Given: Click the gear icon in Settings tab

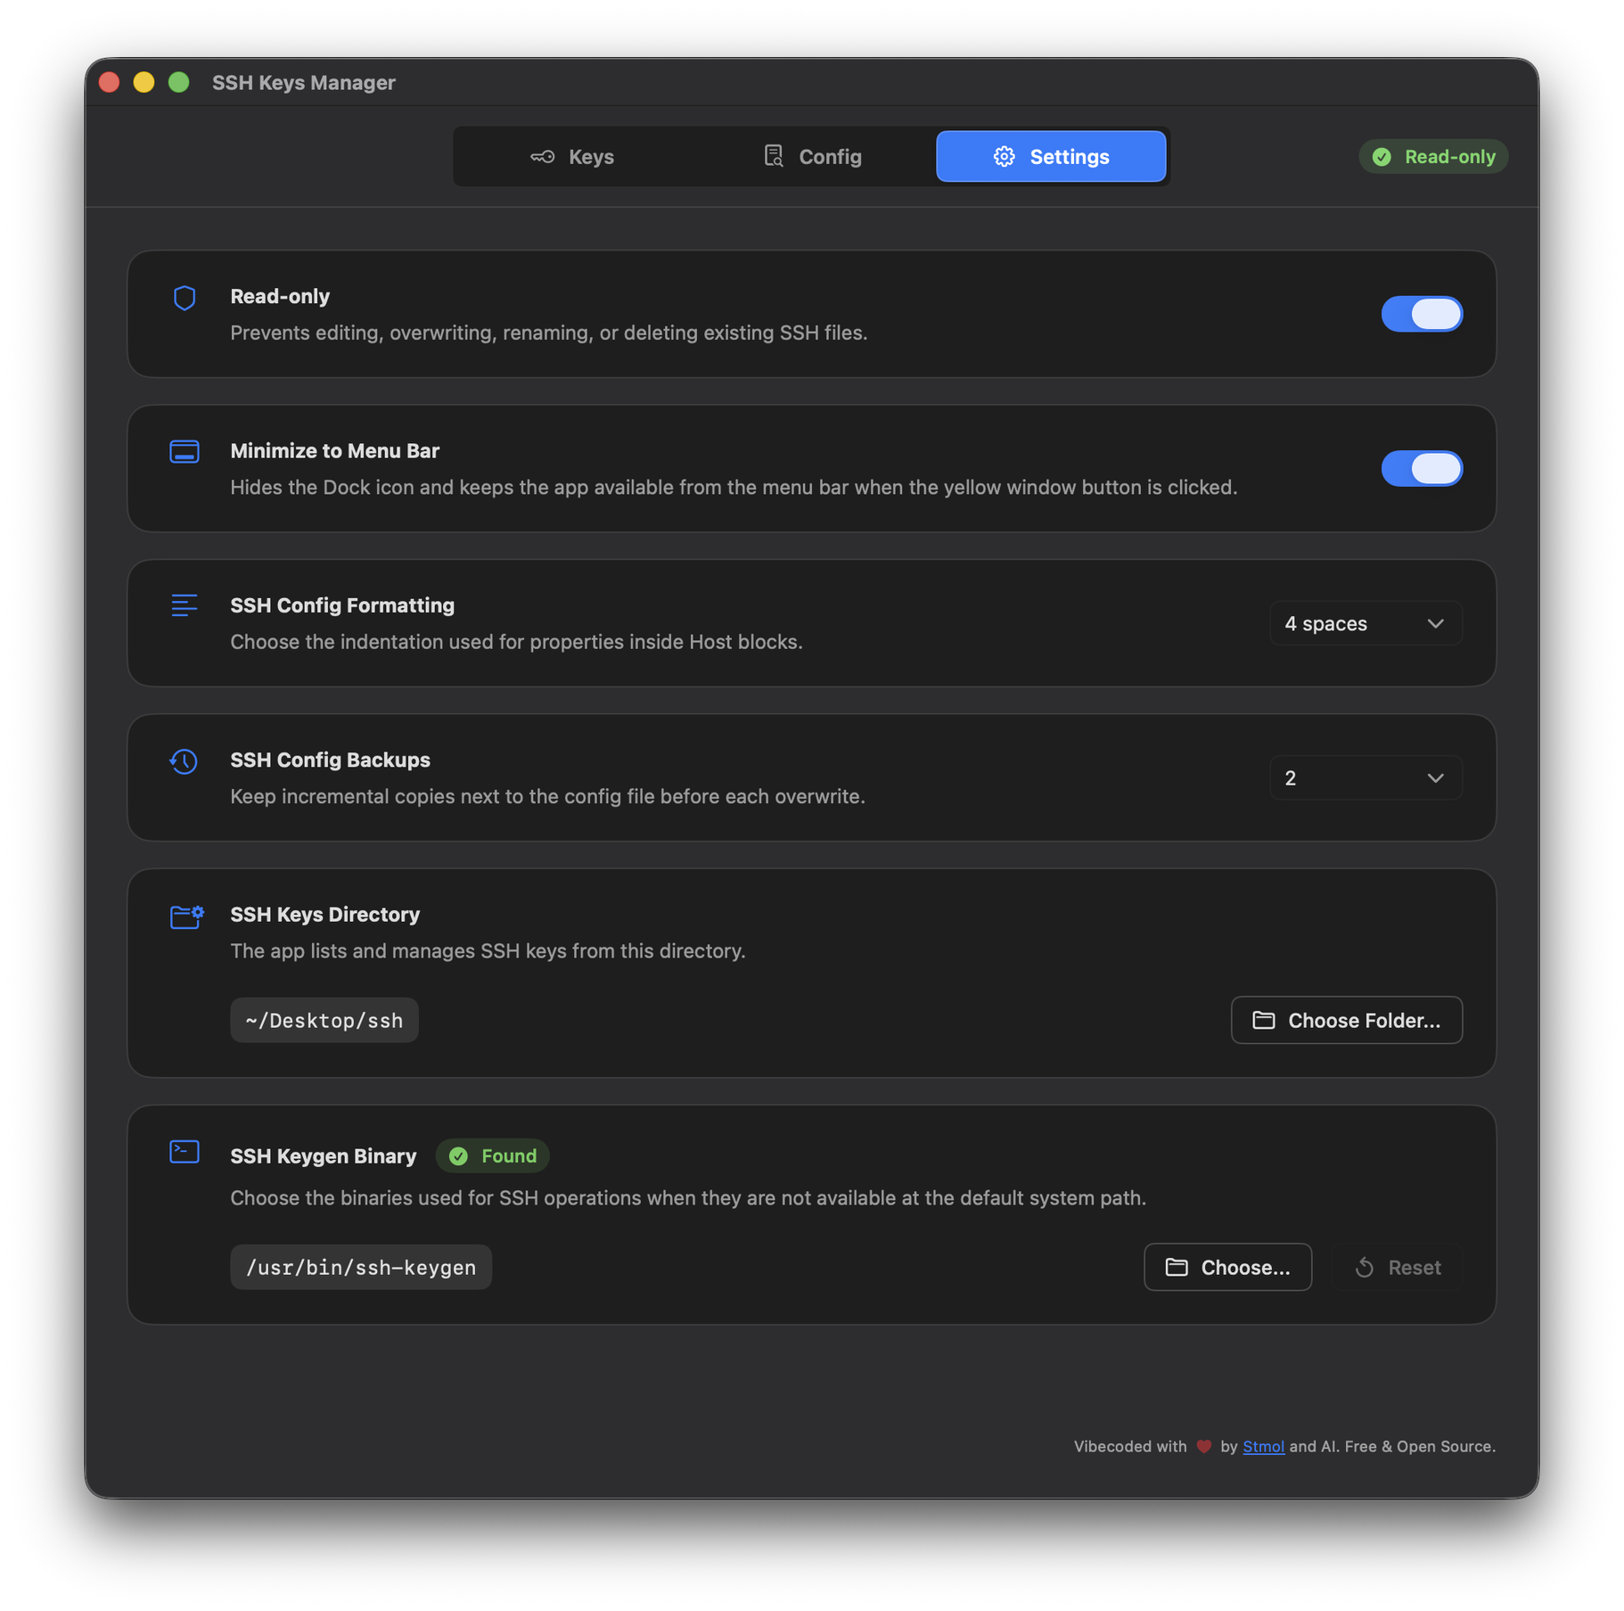Looking at the screenshot, I should [x=1004, y=157].
